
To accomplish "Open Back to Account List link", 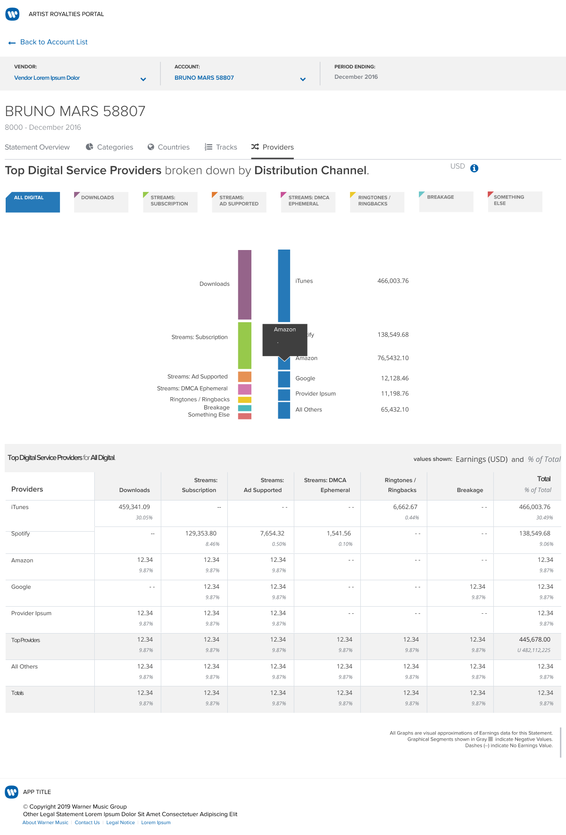I will [54, 42].
